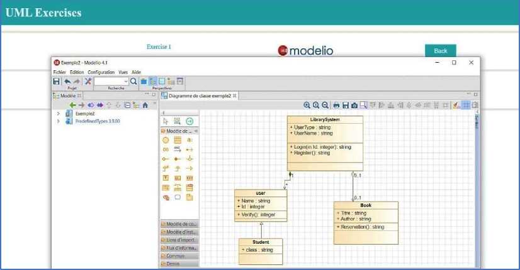The height and width of the screenshot is (270, 520).
Task: Pick the selection arrow tool in palette
Action: [x=166, y=121]
